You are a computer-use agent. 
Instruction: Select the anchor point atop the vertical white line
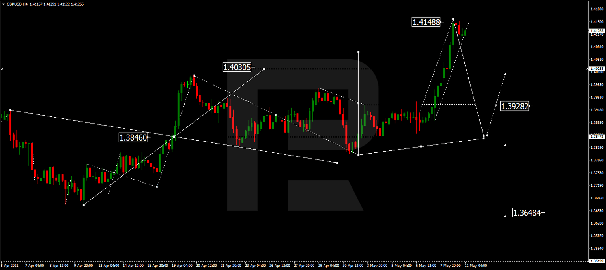pos(358,52)
